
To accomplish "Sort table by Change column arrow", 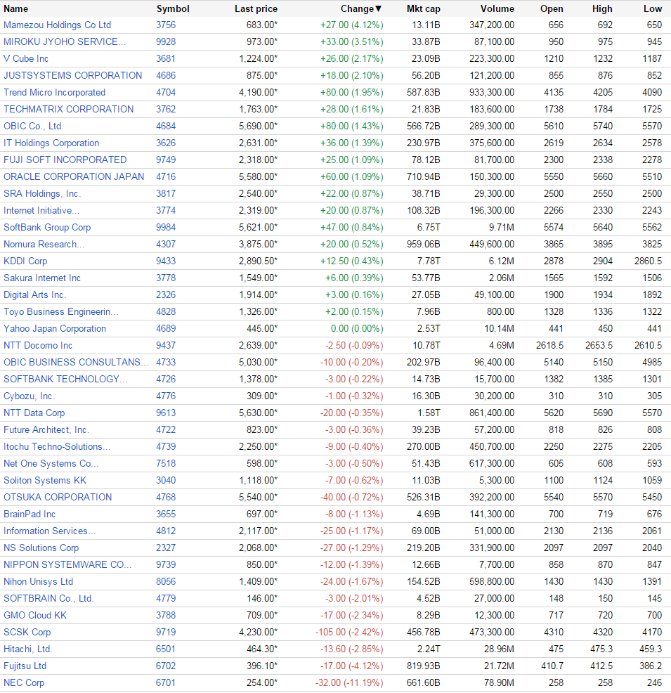I will 378,9.
